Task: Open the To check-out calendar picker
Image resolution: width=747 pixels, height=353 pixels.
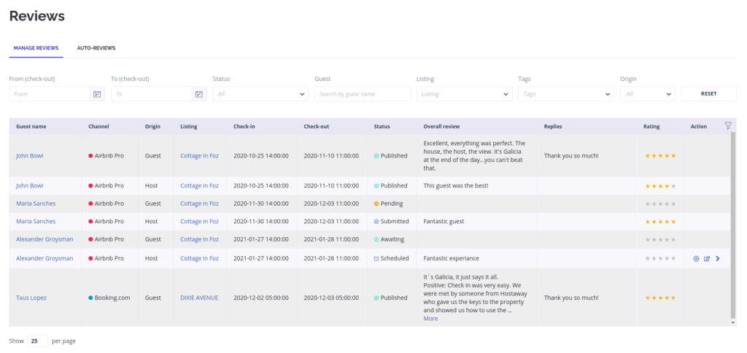Action: coord(198,94)
